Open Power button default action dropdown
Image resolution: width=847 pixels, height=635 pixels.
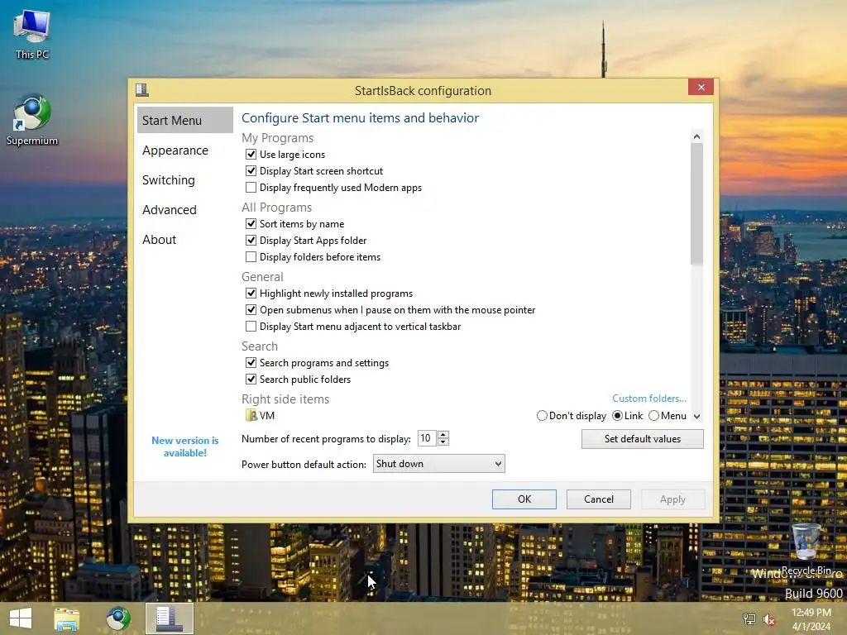(438, 464)
